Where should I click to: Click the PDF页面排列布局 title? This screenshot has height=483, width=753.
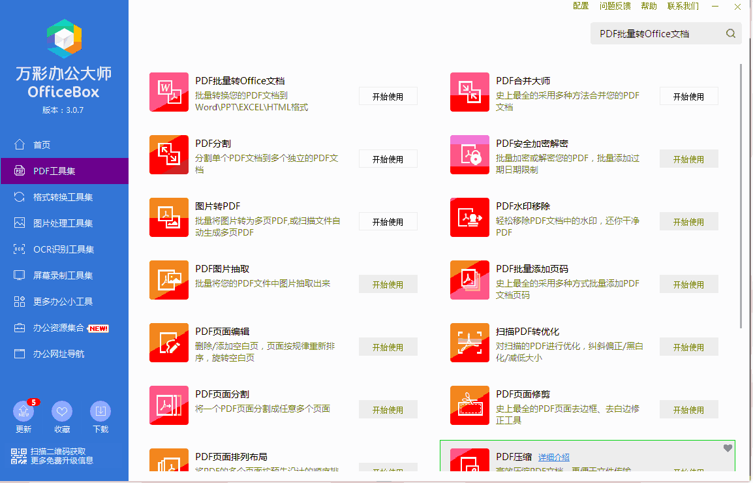pyautogui.click(x=232, y=457)
